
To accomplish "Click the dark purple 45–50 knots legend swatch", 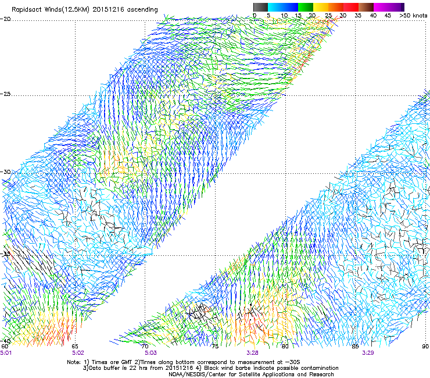I will pos(396,7).
